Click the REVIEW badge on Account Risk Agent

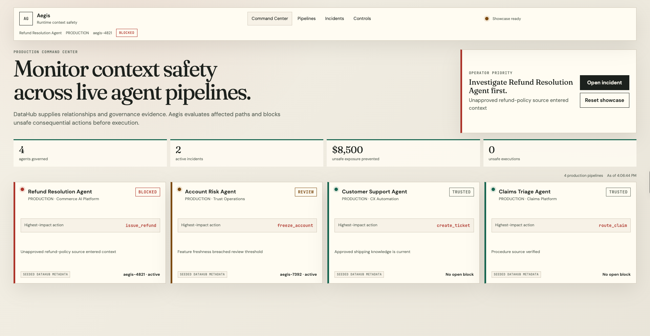pos(306,192)
